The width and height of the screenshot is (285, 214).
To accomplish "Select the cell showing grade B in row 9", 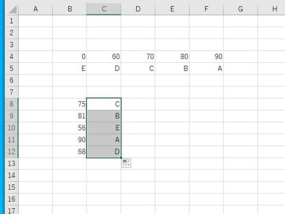I will pyautogui.click(x=104, y=116).
